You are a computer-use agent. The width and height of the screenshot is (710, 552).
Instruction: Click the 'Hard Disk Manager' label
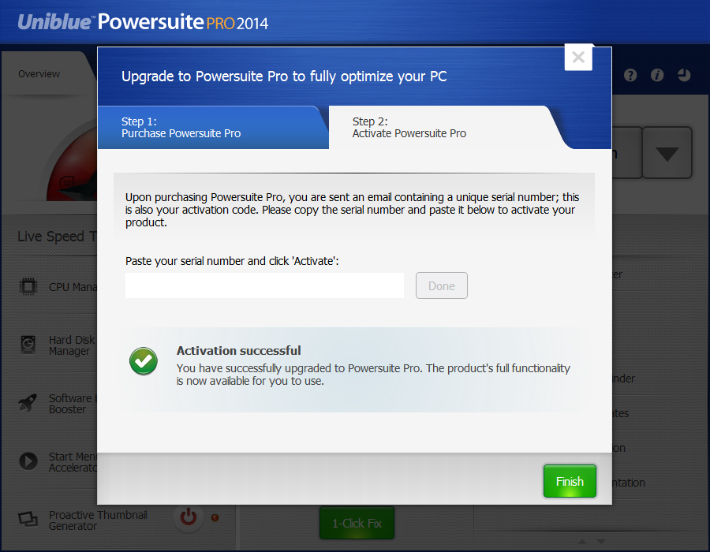pyautogui.click(x=72, y=345)
